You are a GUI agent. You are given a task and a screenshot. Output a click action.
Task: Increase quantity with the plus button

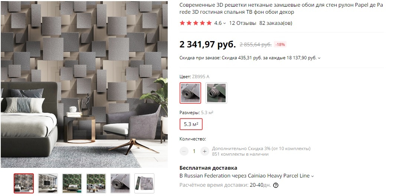205,151
